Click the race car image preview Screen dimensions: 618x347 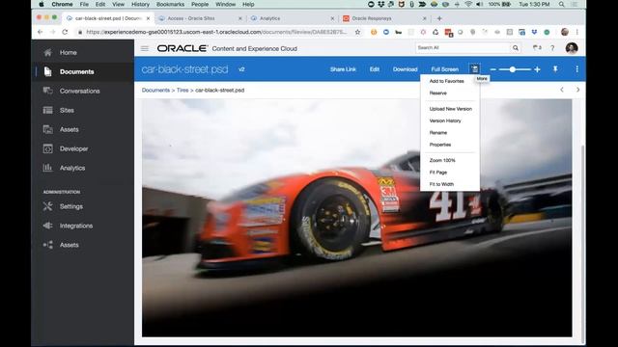(356, 218)
